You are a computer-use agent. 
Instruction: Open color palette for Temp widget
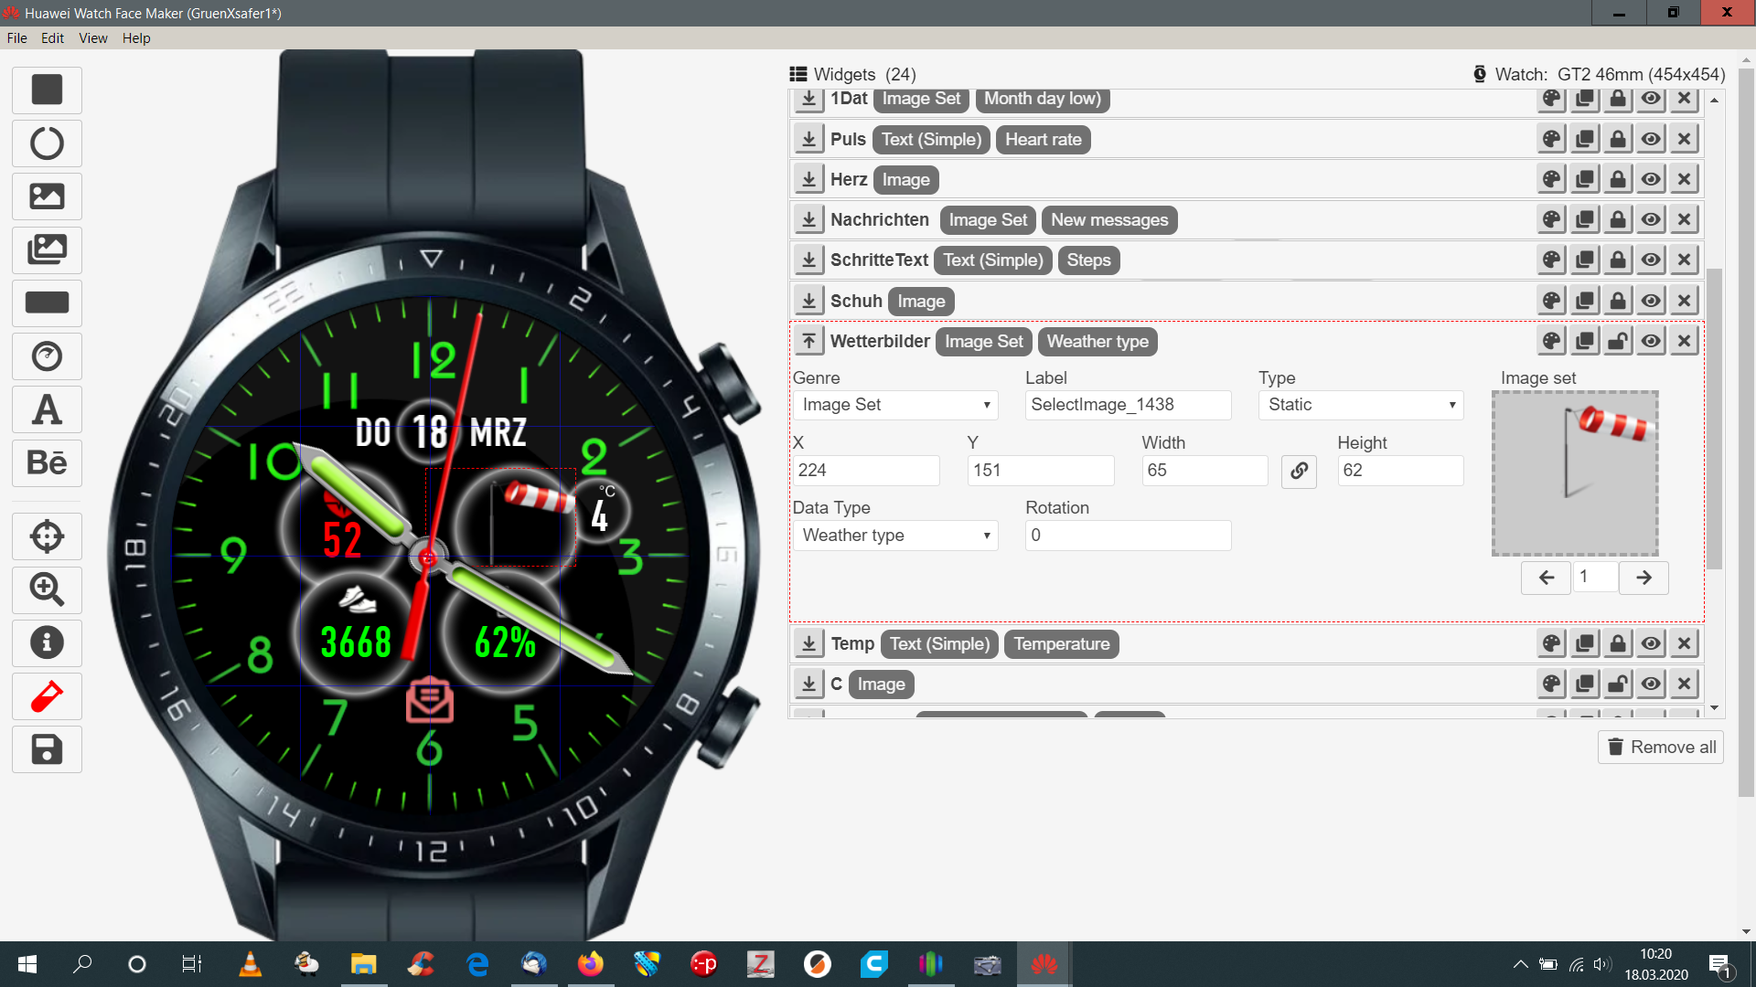point(1552,643)
